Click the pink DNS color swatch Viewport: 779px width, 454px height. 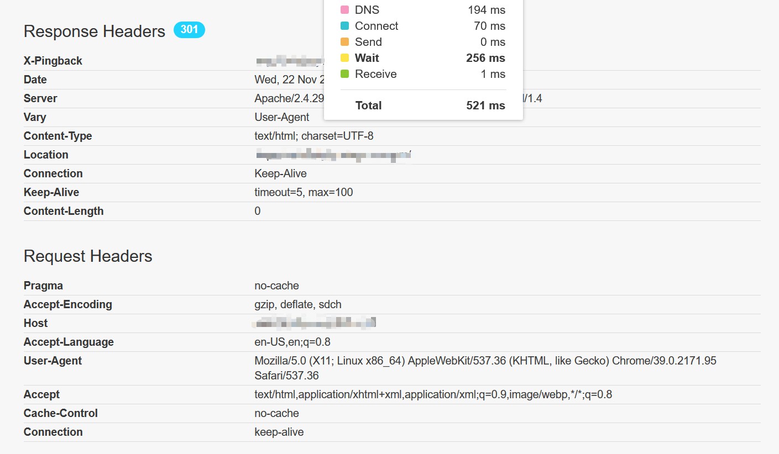[344, 10]
